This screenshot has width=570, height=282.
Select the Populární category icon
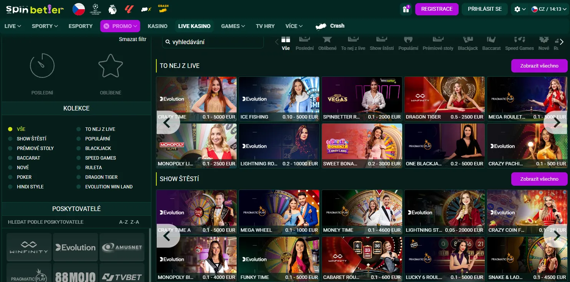pos(408,43)
